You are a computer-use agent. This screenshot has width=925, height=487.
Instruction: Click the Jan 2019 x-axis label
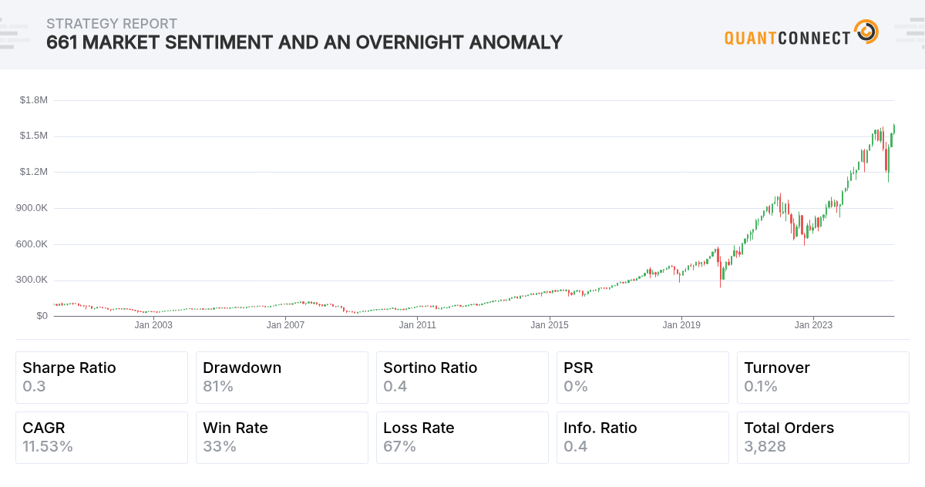[x=681, y=325]
